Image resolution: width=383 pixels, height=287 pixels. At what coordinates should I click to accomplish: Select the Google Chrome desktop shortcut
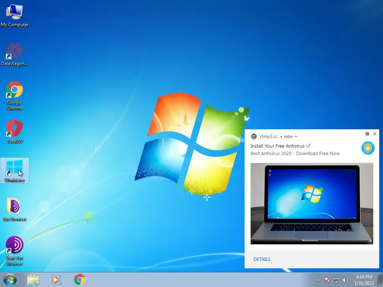click(x=15, y=95)
